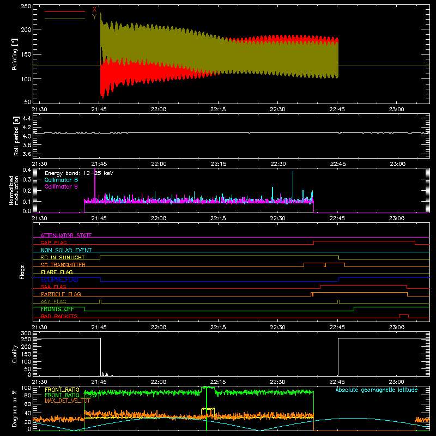Click the 23:00 tick label under Flags plot
This screenshot has height=436, width=436.
[x=397, y=328]
